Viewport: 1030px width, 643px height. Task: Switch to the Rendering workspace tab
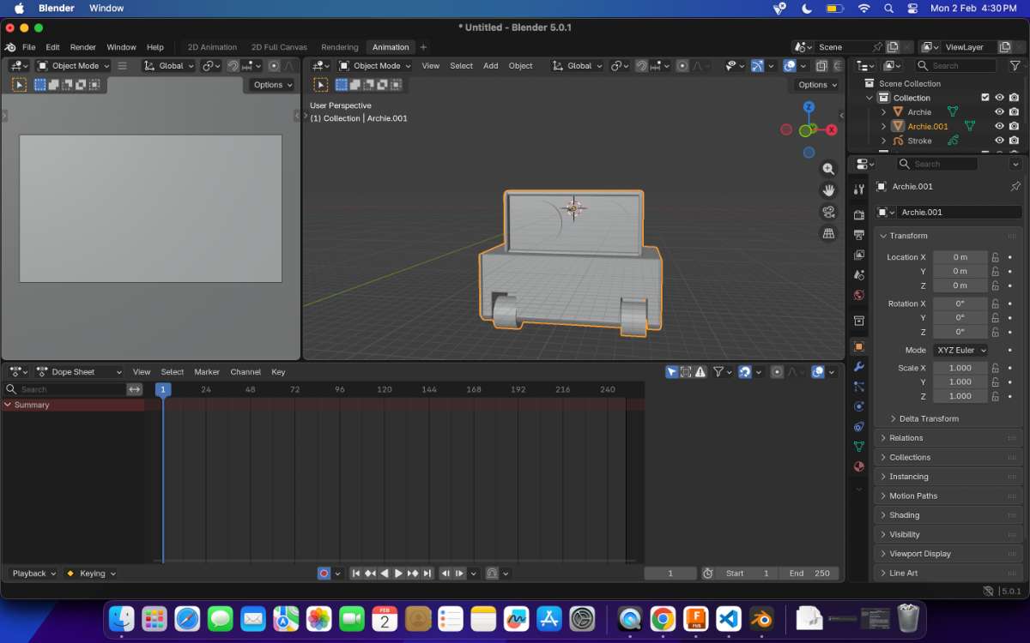click(339, 47)
